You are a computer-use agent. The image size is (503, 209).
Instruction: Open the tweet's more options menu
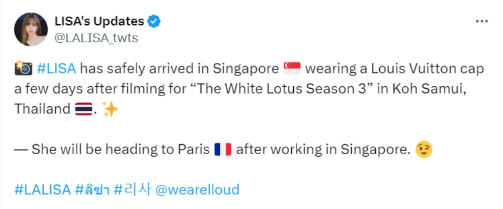point(481,21)
